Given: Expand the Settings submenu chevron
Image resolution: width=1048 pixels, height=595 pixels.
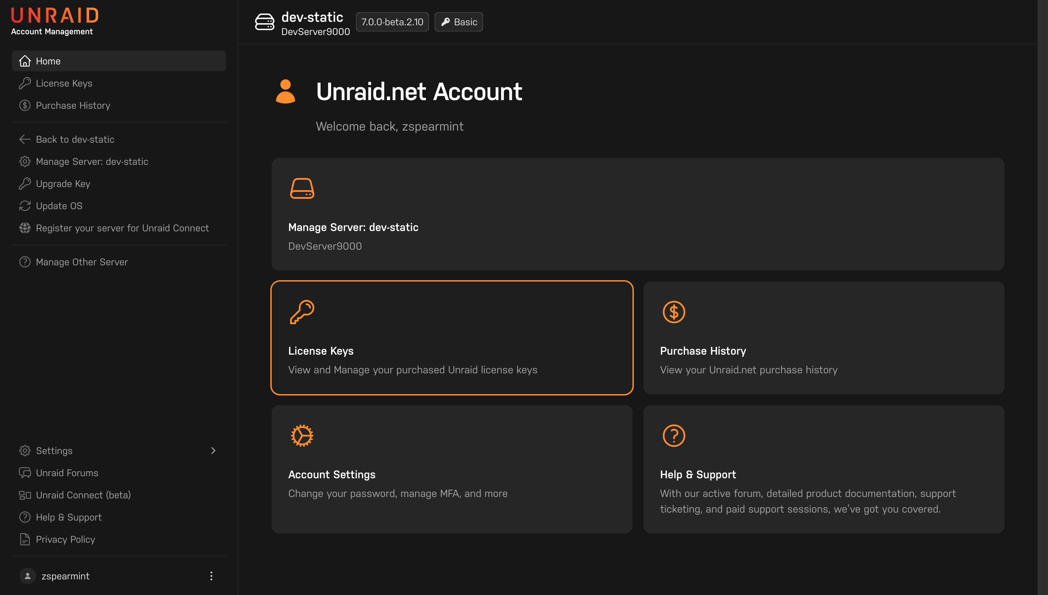Looking at the screenshot, I should [x=213, y=450].
